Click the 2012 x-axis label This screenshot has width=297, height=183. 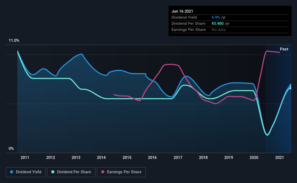(51, 157)
